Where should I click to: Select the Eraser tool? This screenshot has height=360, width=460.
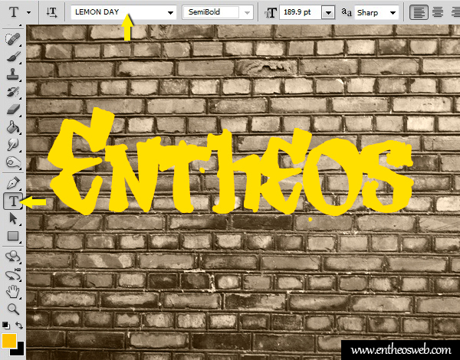(12, 110)
